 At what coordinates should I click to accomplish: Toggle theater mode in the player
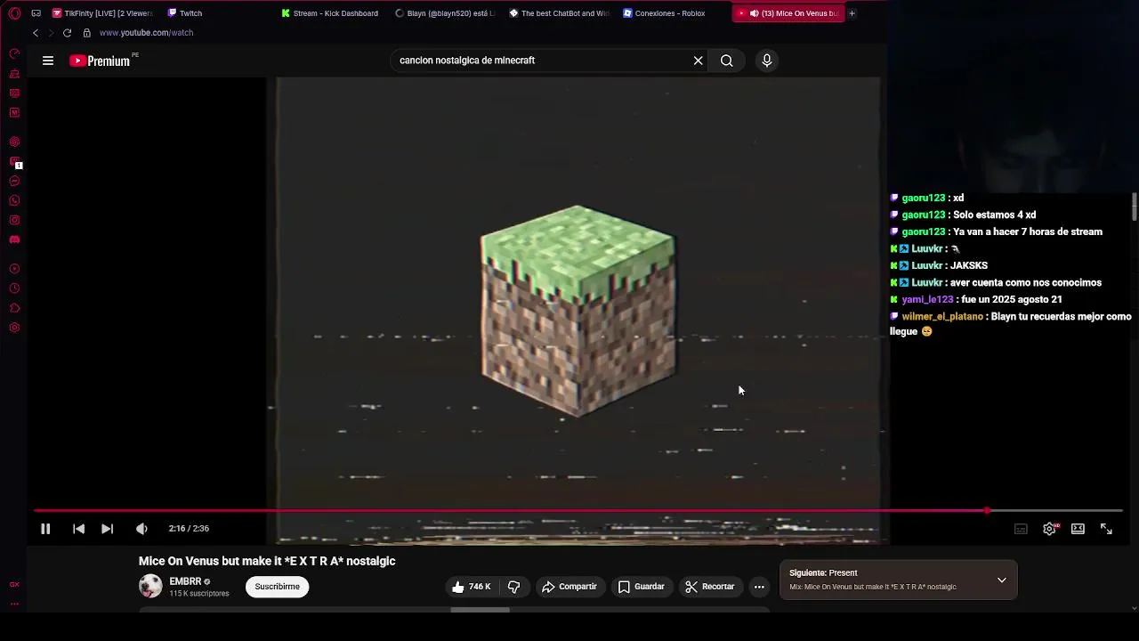(x=1078, y=529)
